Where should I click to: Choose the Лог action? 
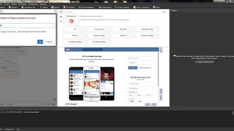point(75,29)
